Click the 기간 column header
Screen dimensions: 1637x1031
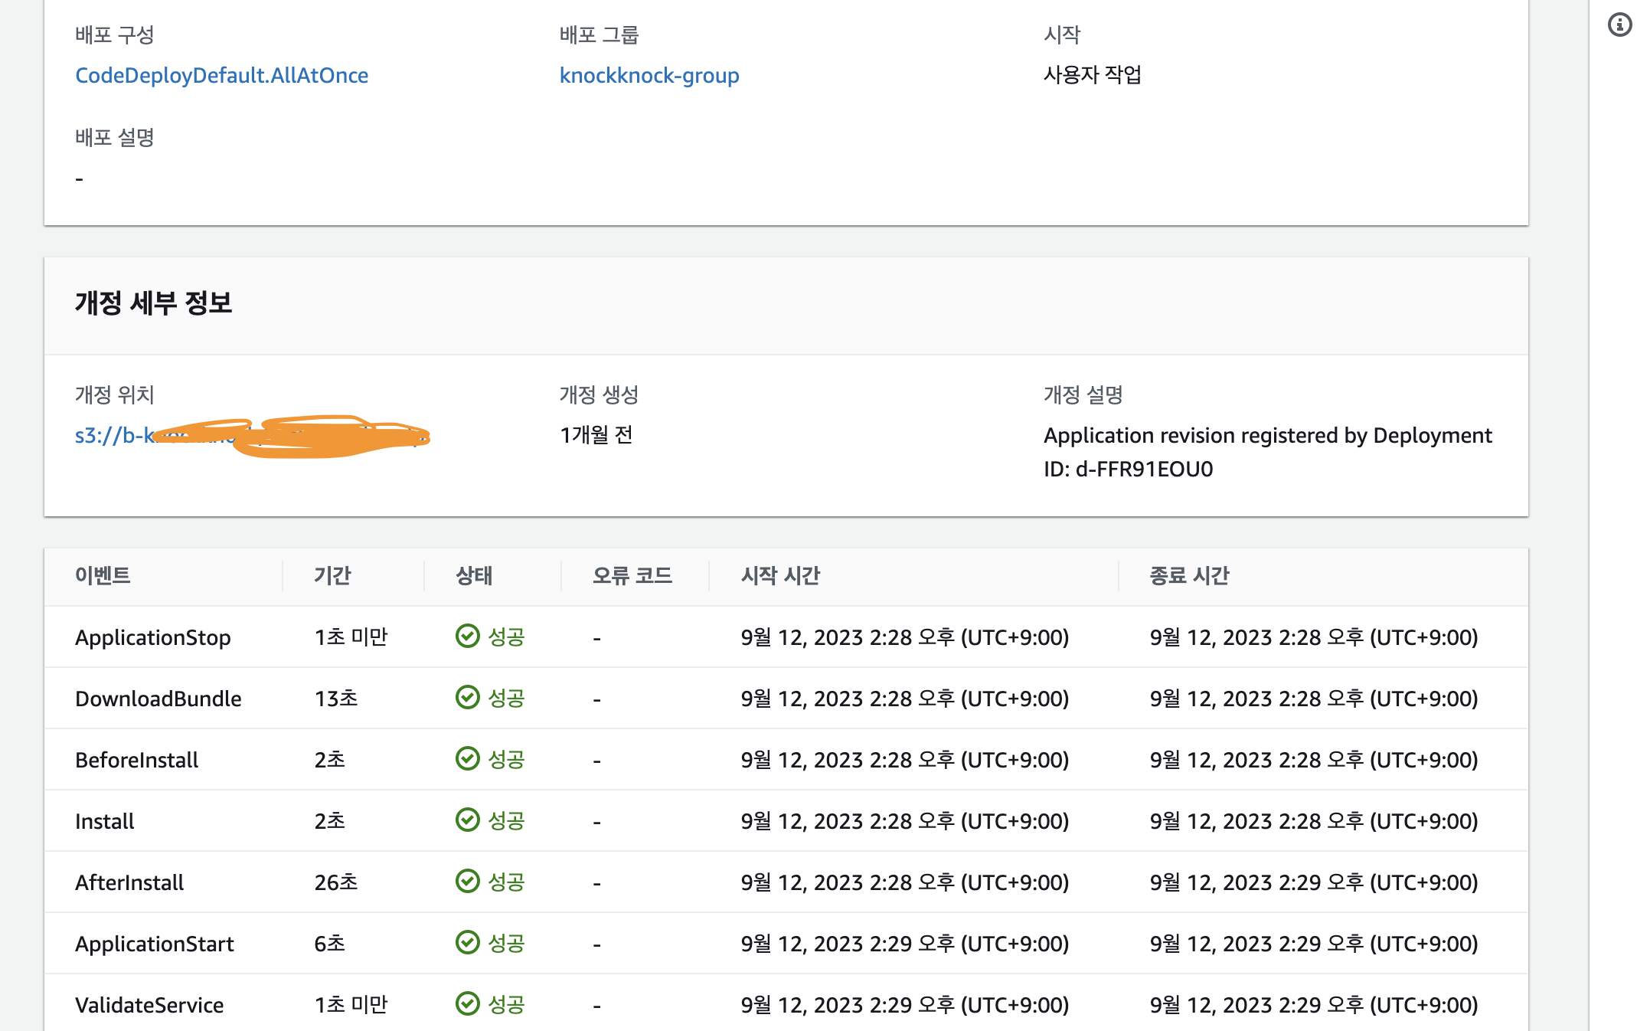pos(332,575)
